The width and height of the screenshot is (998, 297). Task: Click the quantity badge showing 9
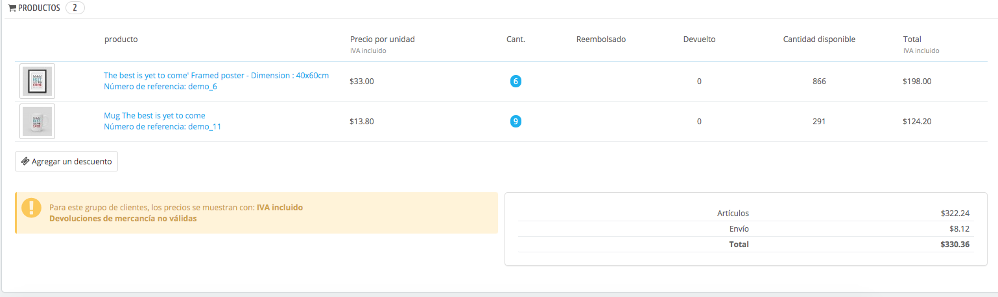[516, 121]
